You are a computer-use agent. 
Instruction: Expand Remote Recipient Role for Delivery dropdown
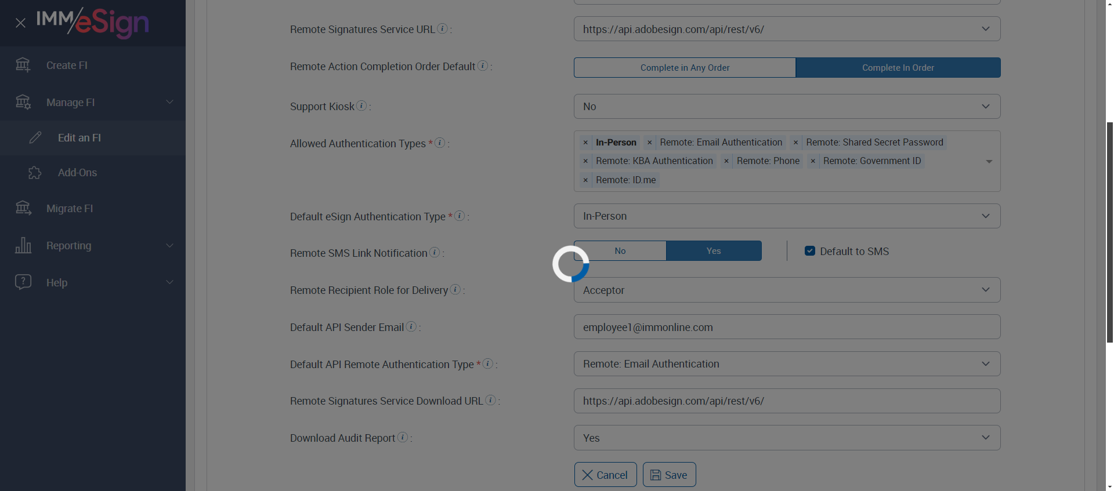coord(787,290)
